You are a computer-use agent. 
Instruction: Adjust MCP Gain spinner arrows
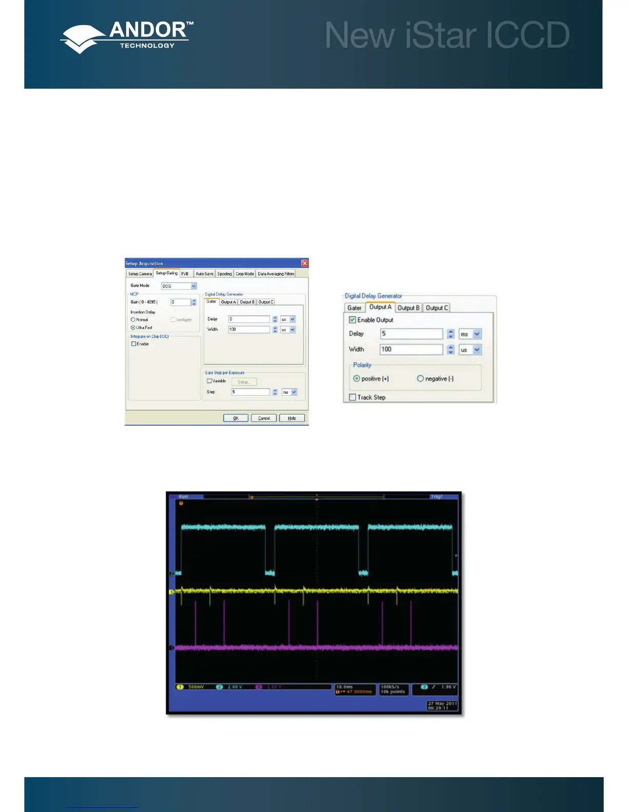tap(194, 302)
